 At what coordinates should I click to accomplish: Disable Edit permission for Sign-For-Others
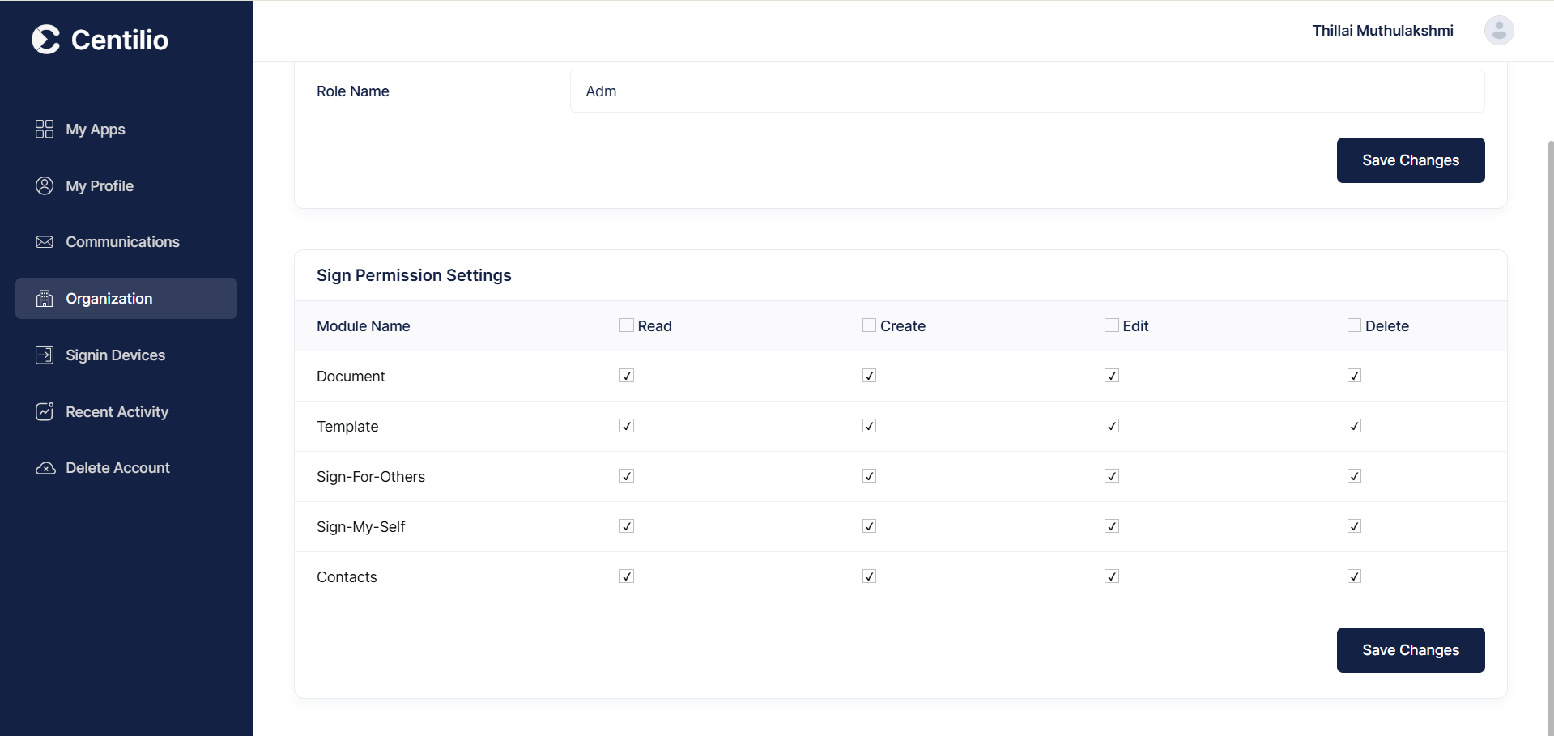[1111, 475]
